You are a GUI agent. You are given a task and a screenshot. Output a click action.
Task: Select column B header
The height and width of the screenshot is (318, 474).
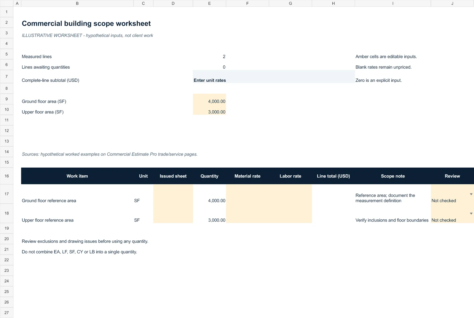(x=77, y=3)
